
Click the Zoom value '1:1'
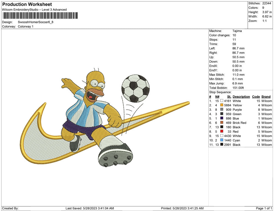(264, 21)
